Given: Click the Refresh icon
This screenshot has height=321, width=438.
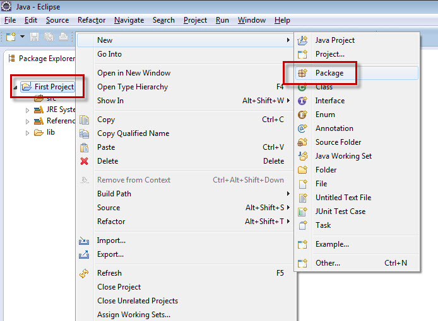Looking at the screenshot, I should tap(84, 273).
